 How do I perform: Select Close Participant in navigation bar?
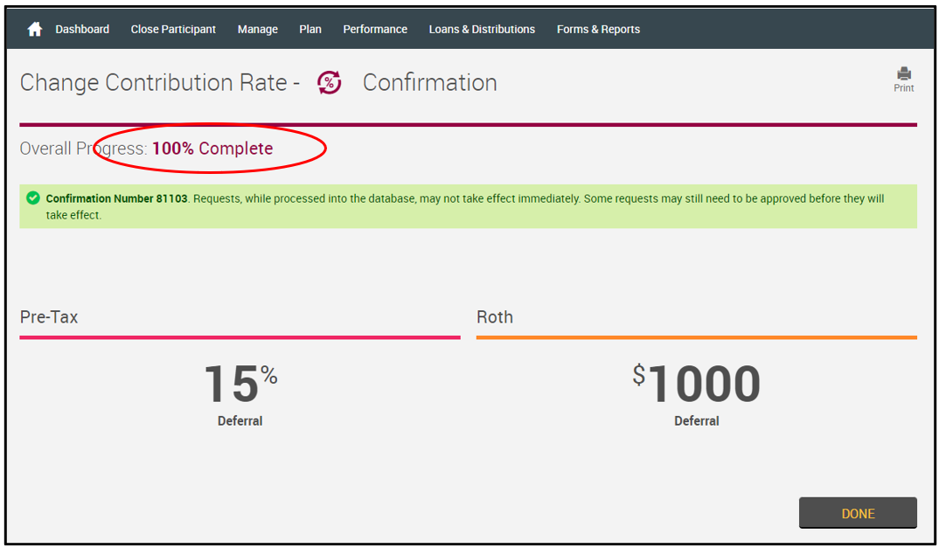click(173, 30)
